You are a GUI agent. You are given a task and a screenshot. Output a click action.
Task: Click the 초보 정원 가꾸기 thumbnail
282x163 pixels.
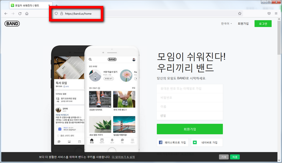[100, 124]
